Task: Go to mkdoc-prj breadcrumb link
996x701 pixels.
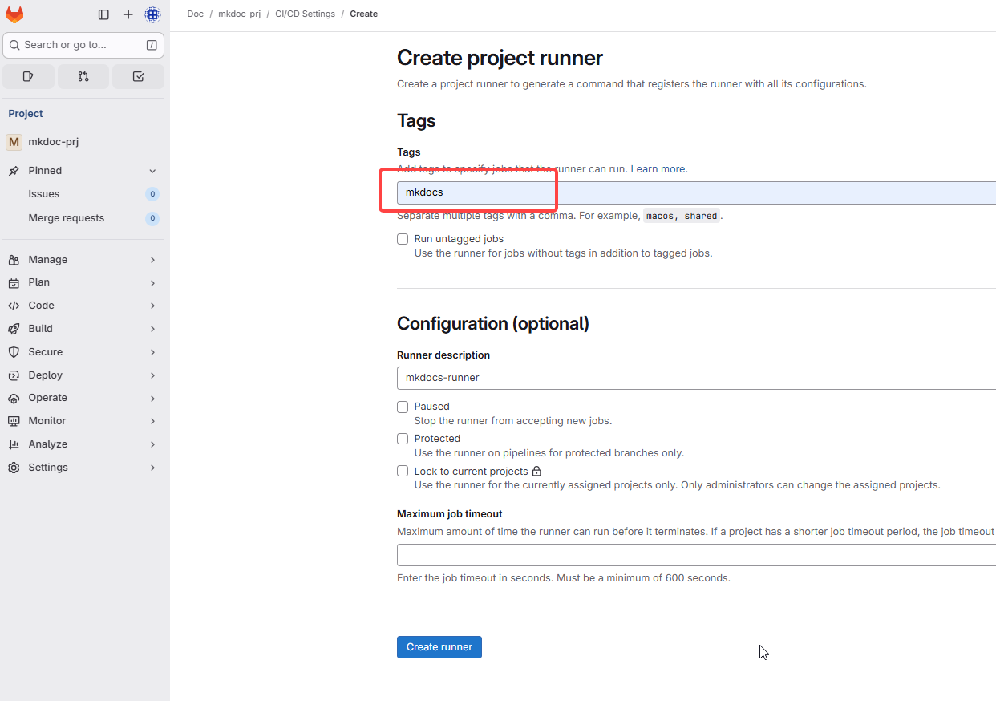Action: point(240,14)
